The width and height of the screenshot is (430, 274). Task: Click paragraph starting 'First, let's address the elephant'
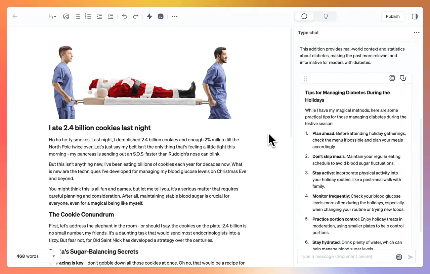[x=147, y=233]
